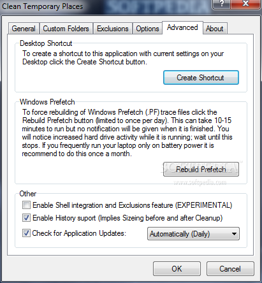Click the Create Shortcut button

tap(201, 78)
